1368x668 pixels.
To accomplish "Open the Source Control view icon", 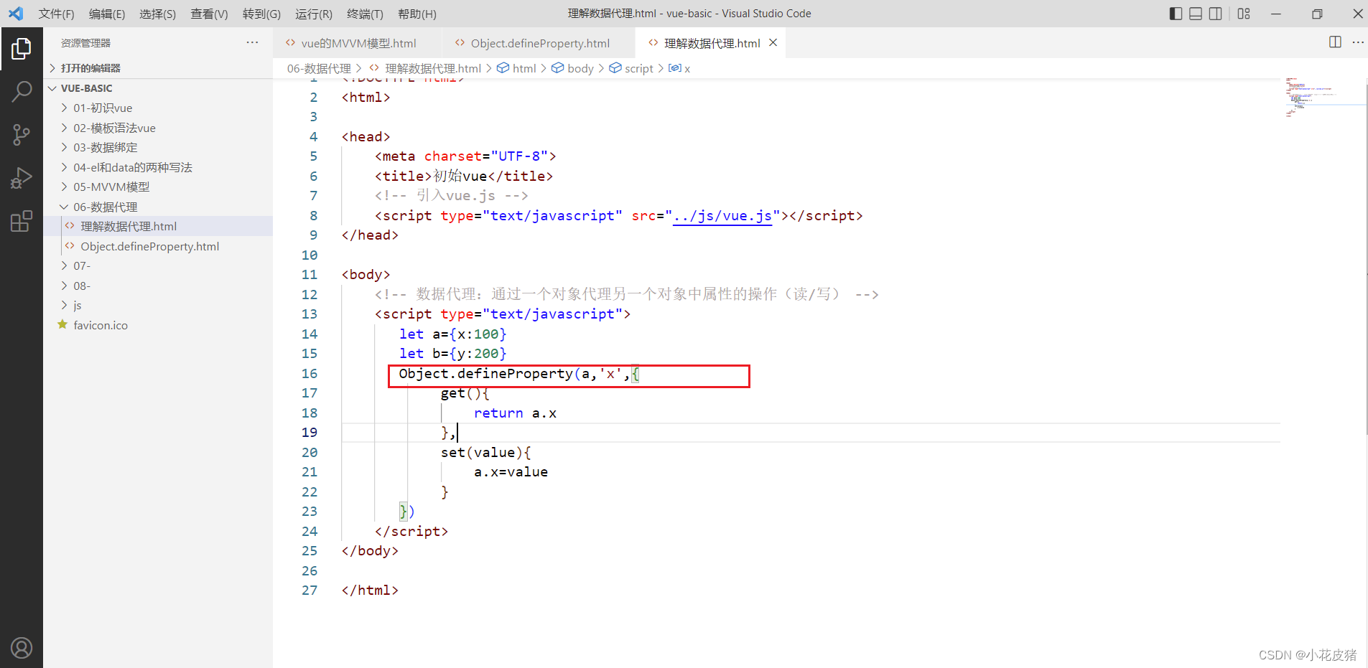I will (22, 135).
